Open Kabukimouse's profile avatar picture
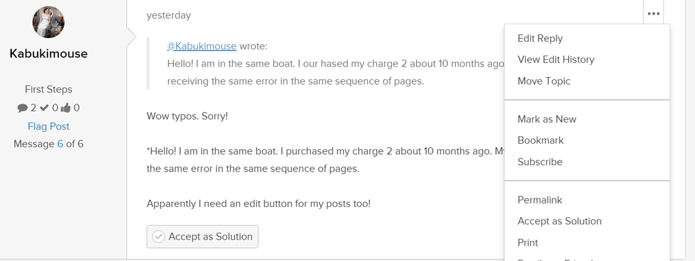 [x=48, y=22]
